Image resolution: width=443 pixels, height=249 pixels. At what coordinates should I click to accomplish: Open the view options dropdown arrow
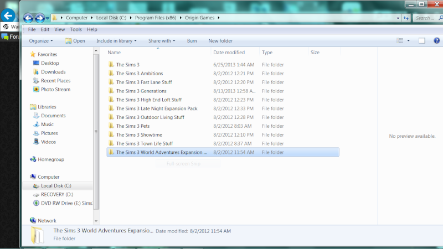point(408,40)
